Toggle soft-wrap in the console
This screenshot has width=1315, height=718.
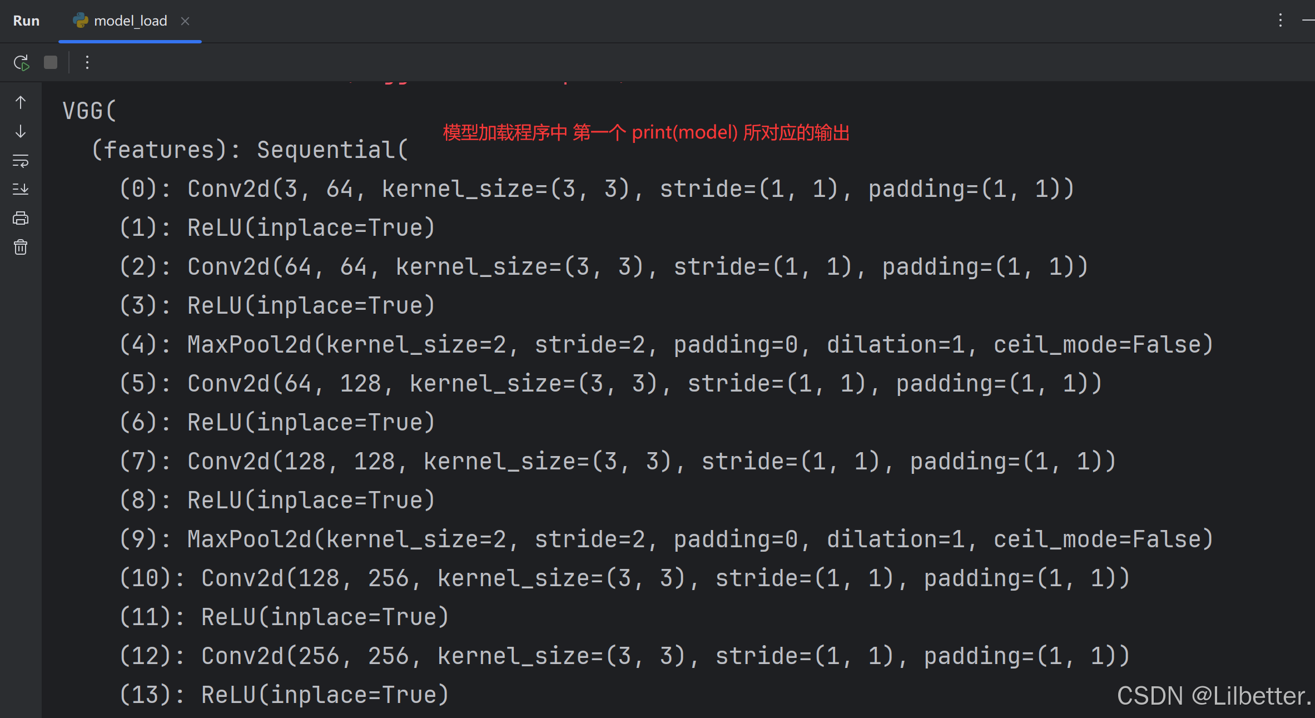(x=21, y=161)
